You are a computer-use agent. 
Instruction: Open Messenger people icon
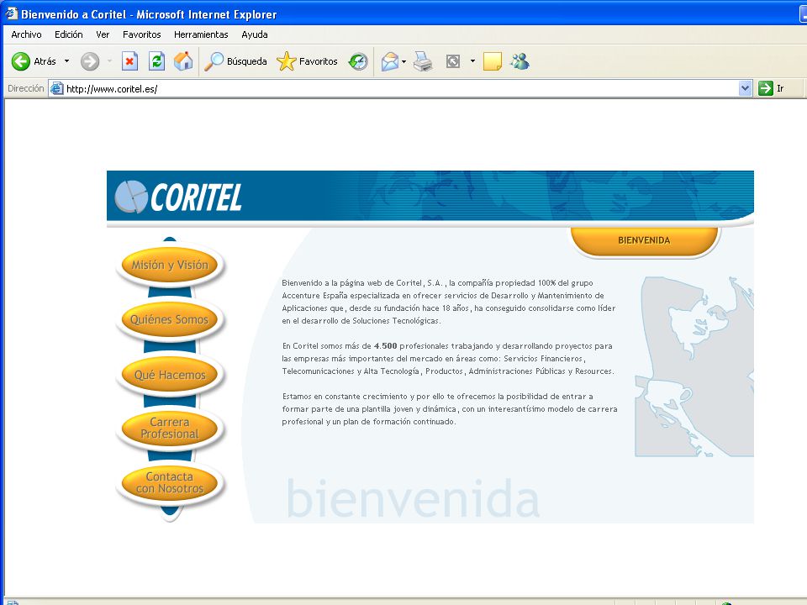pos(520,61)
